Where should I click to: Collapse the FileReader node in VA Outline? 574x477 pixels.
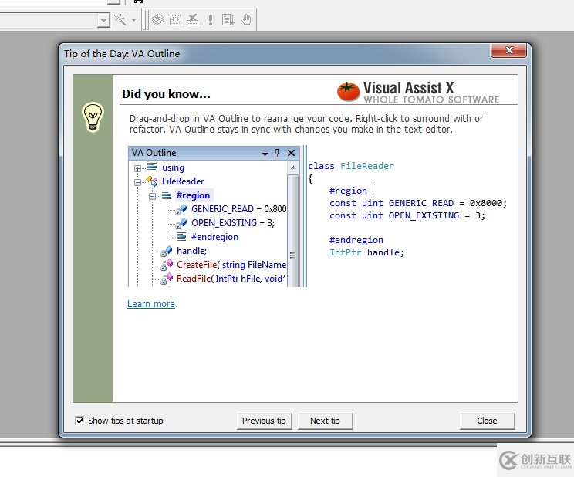tap(137, 182)
